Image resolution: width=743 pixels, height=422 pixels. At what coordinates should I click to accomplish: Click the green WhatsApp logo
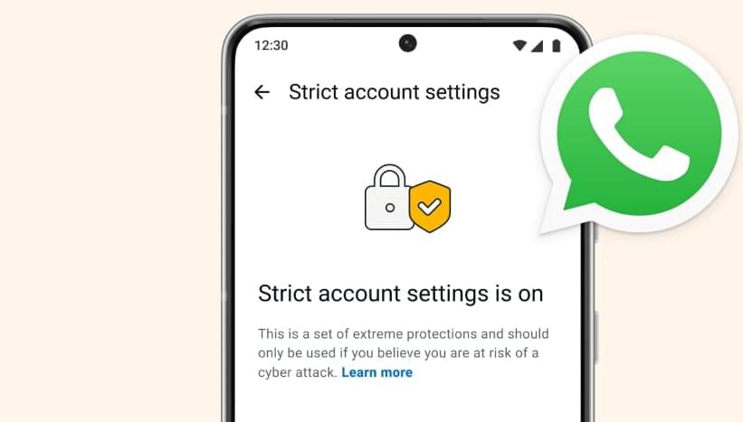637,134
